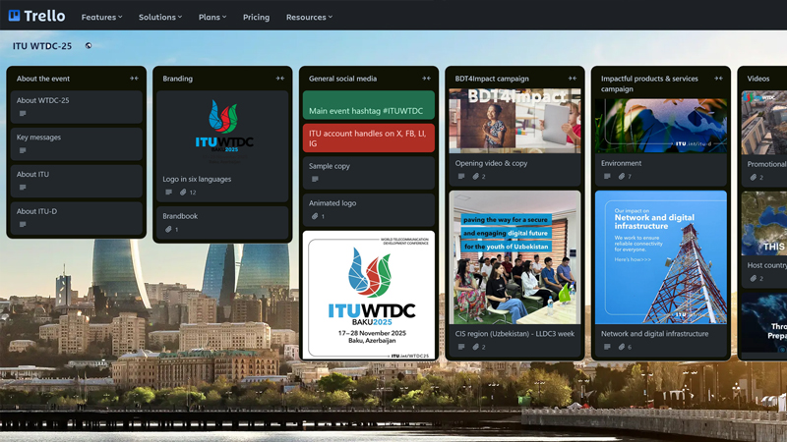This screenshot has height=442, width=787.
Task: Click attachment icon on Environment card
Action: point(622,176)
